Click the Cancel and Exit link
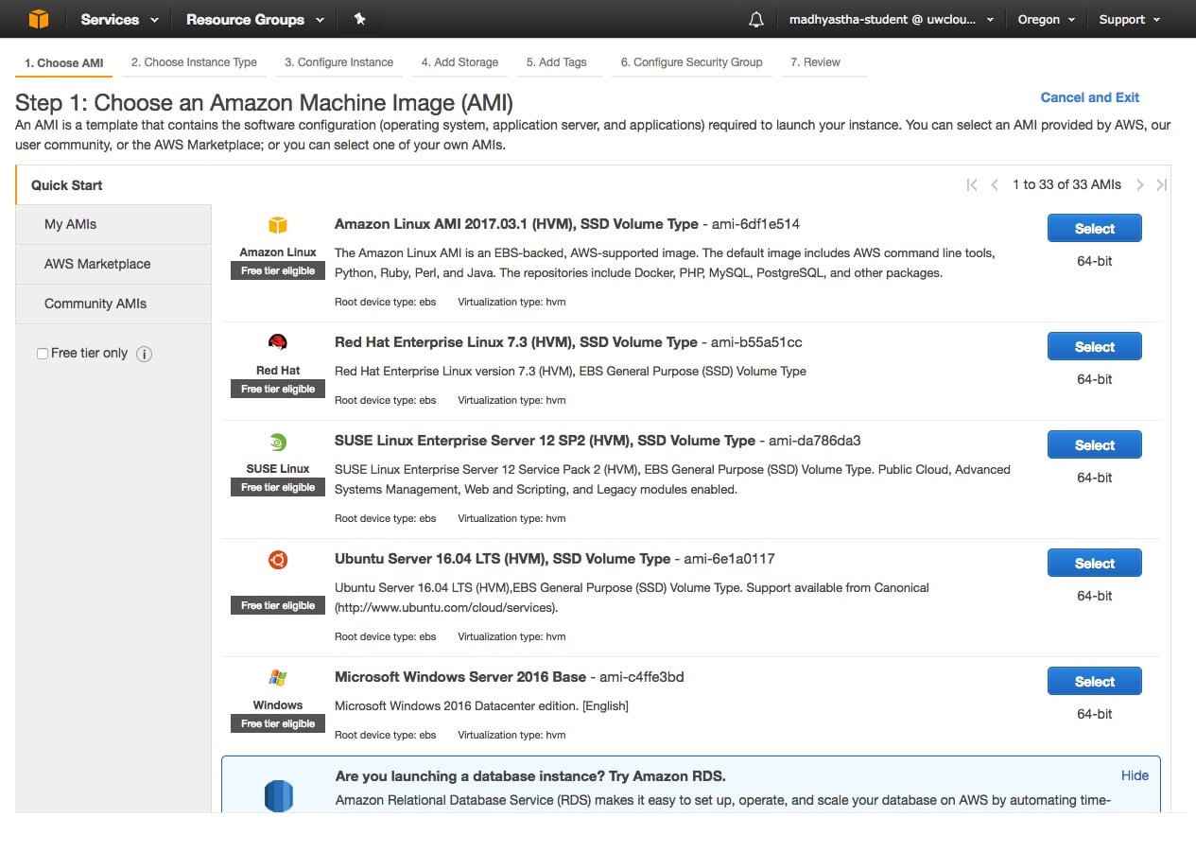The image size is (1196, 852). (1090, 97)
